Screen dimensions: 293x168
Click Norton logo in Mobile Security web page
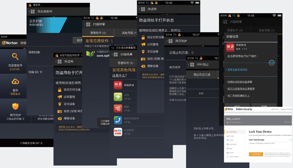(229, 109)
